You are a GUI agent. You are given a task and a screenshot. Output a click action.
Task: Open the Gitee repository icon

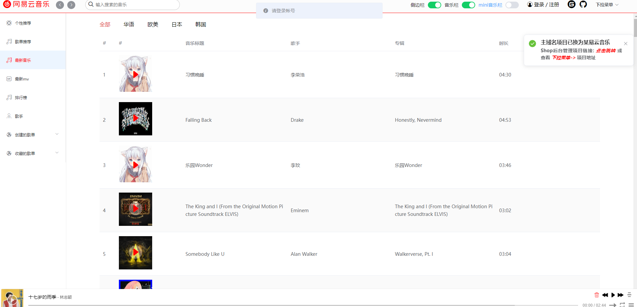(x=571, y=4)
